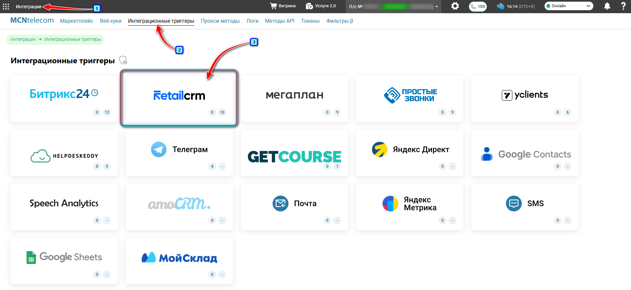
Task: Open the Фильтры β tab
Action: (340, 21)
